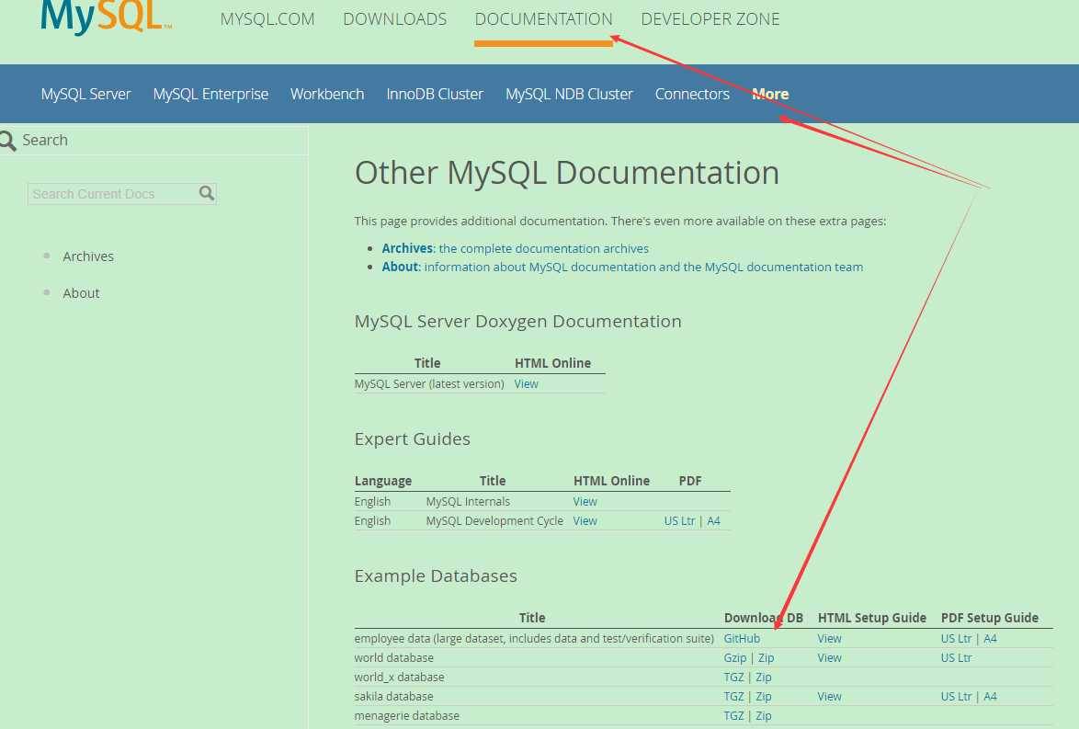1079x729 pixels.
Task: Choose Connectors in the blue navigation bar
Action: coord(692,95)
